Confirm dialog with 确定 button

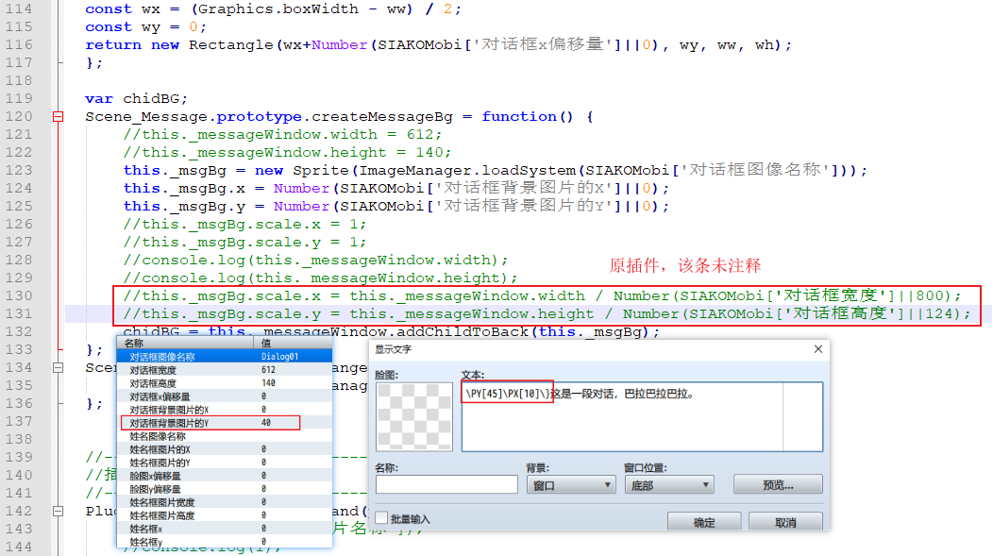704,522
